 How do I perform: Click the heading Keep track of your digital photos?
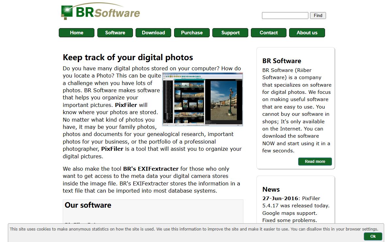click(x=128, y=57)
